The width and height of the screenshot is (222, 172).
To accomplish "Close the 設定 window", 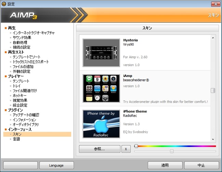I will click(x=216, y=4).
